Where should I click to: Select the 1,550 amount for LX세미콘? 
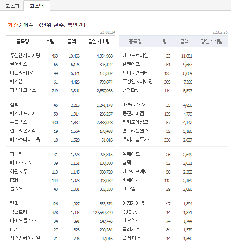coord(188,239)
